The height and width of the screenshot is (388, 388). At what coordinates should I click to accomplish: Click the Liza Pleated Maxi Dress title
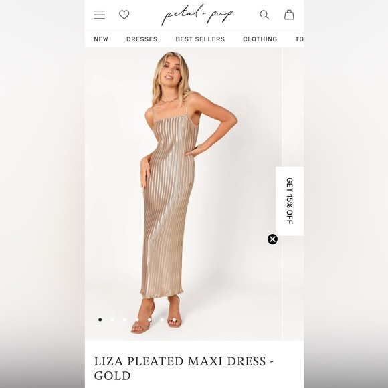pyautogui.click(x=184, y=368)
